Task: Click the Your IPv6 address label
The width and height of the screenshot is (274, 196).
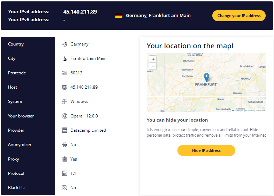Action: pyautogui.click(x=29, y=20)
